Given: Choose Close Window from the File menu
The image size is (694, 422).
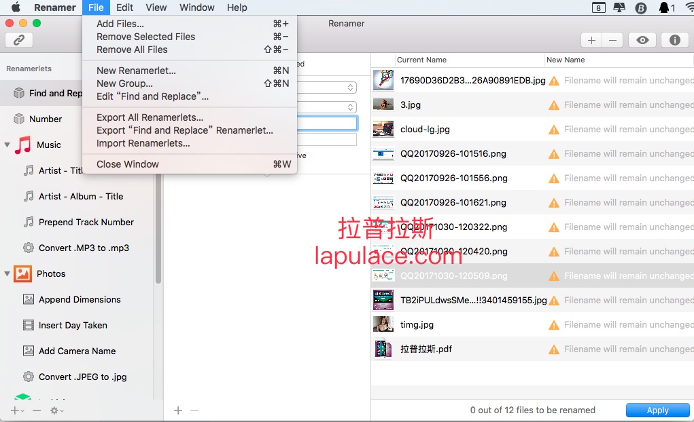Looking at the screenshot, I should 190,164.
